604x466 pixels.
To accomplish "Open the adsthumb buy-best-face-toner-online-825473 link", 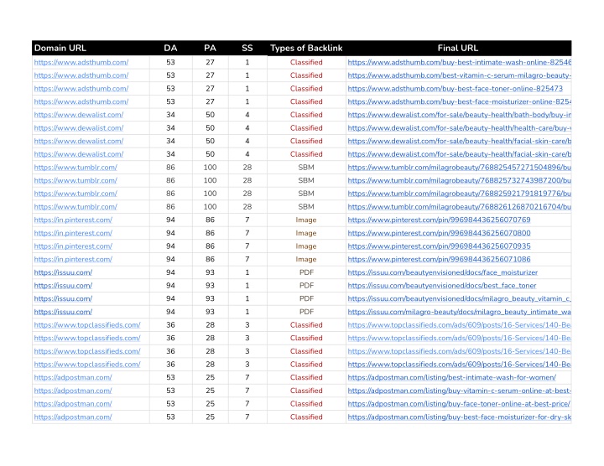I will (x=455, y=89).
